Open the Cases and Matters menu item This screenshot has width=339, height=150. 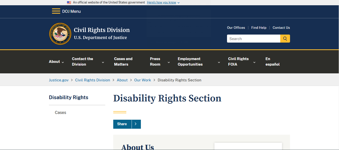tap(123, 62)
